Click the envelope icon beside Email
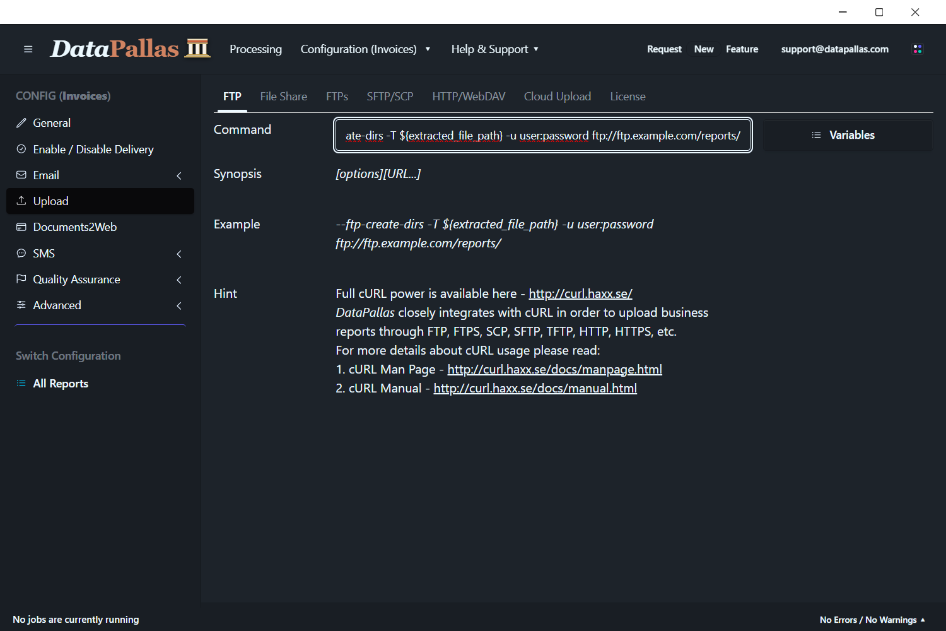The height and width of the screenshot is (631, 946). pos(21,175)
